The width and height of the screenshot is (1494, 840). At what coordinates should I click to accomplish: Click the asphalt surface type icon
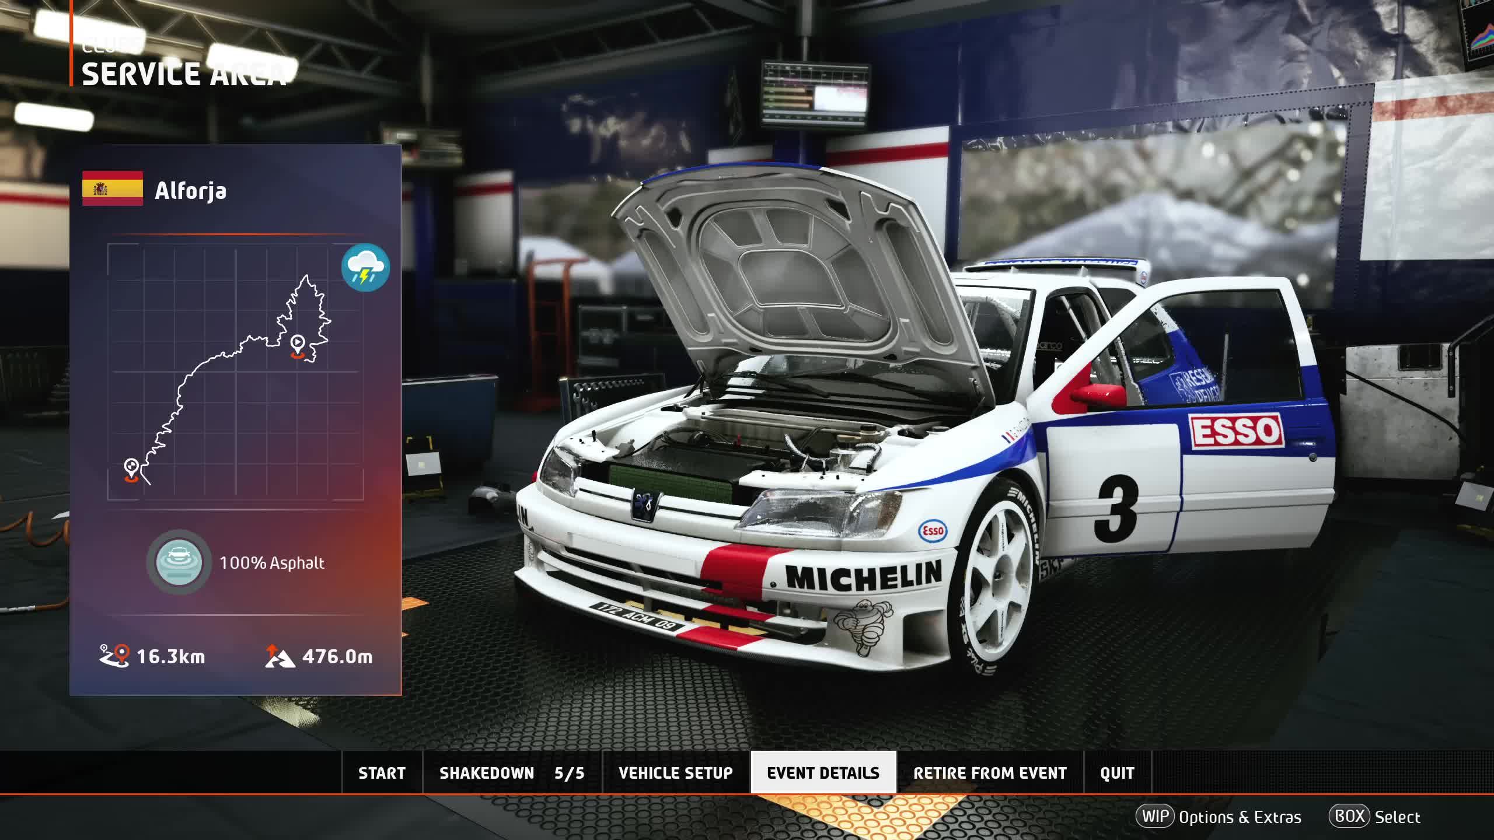pyautogui.click(x=179, y=562)
